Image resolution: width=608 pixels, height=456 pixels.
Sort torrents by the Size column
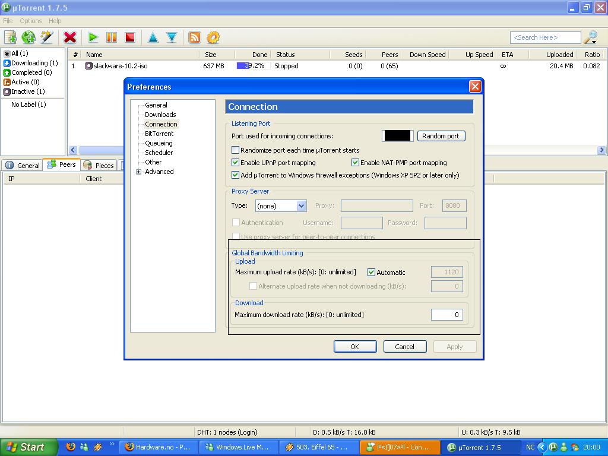(x=217, y=55)
